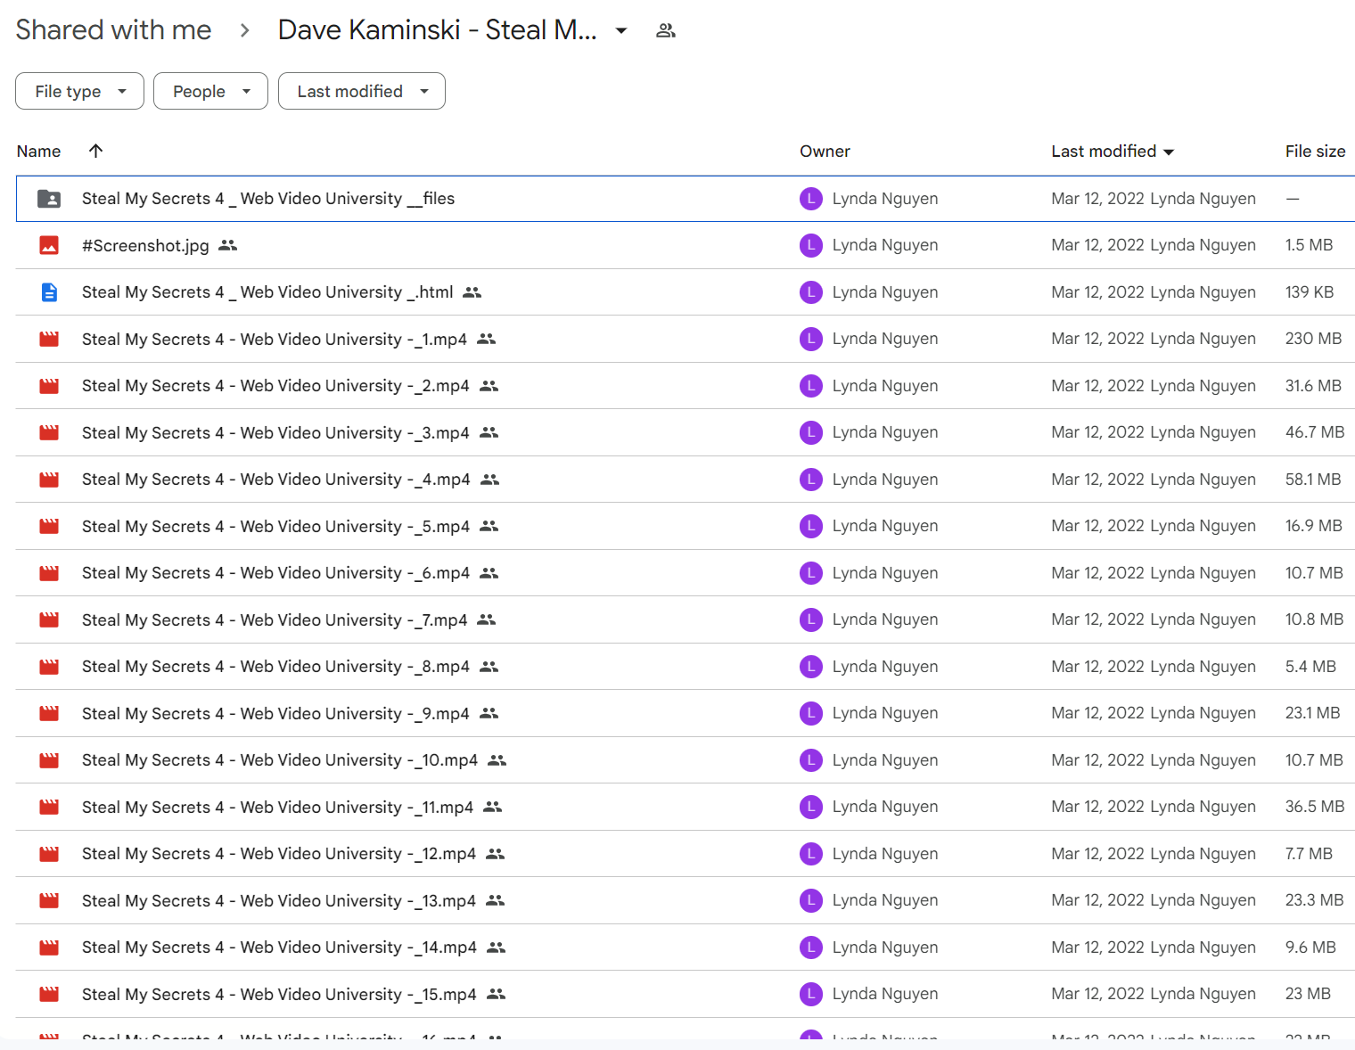Click the 36.5 MB file size cell
1355x1050 pixels.
(1315, 807)
